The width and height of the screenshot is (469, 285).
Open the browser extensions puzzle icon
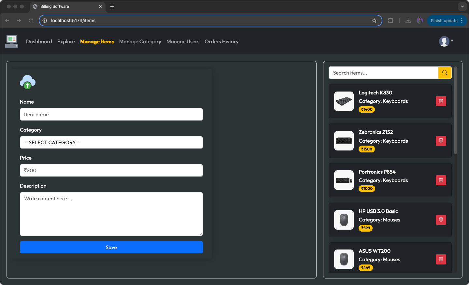pyautogui.click(x=391, y=21)
